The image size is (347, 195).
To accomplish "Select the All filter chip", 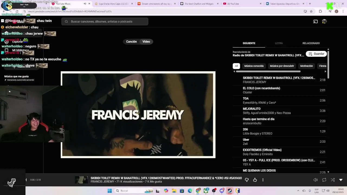I will coord(236,66).
